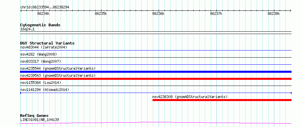The image size is (301, 127).
Task: Click the 86236k ruler tick label
Action: 159,13
